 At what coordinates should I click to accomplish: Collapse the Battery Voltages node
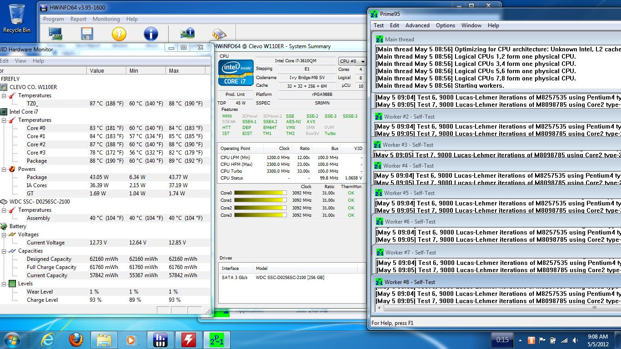(x=4, y=234)
